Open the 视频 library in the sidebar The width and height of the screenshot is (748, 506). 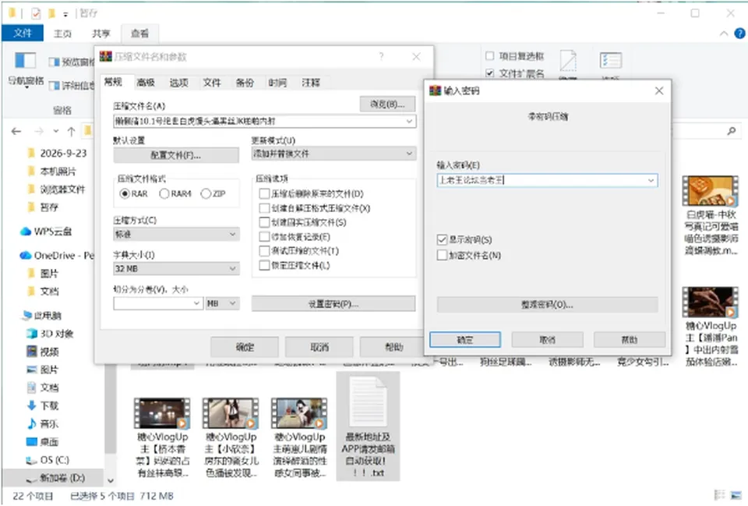[42, 352]
